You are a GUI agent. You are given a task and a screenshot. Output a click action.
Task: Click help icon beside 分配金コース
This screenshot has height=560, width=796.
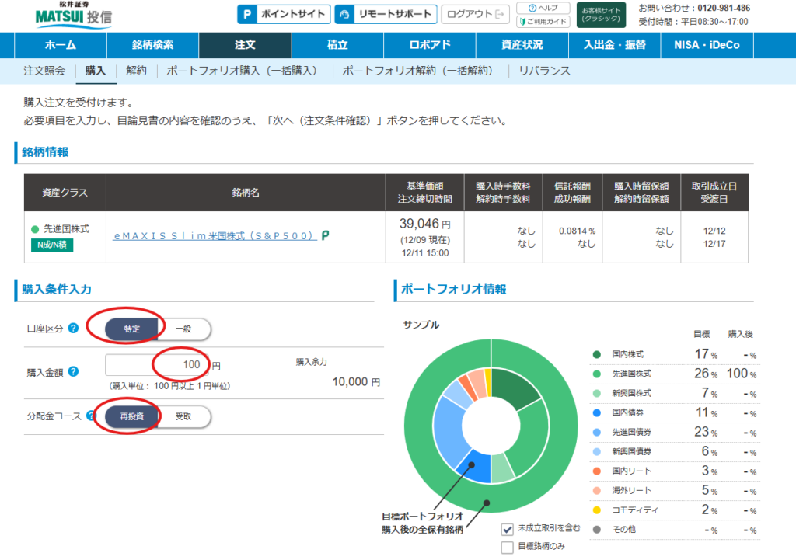pyautogui.click(x=92, y=416)
